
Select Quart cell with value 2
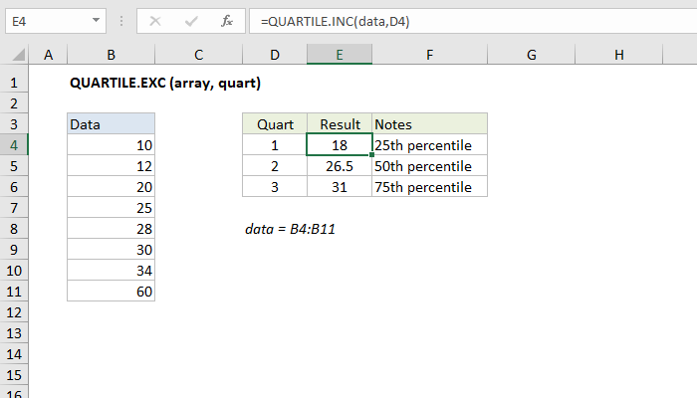tap(275, 166)
